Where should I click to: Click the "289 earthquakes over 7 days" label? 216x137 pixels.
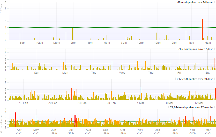pyautogui.click(x=196, y=49)
